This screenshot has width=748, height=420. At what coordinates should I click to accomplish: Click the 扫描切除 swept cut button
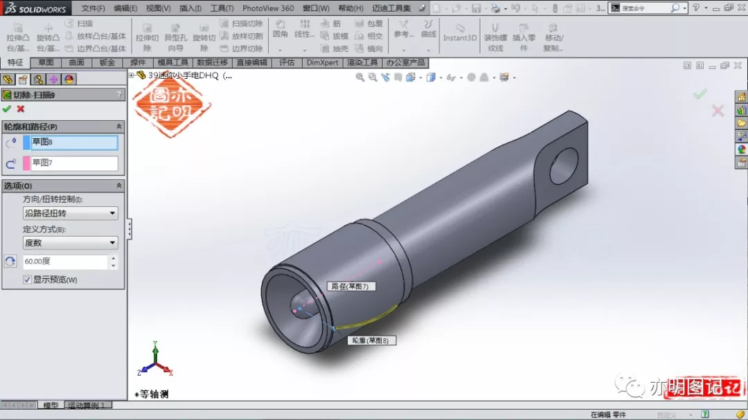[x=242, y=24]
